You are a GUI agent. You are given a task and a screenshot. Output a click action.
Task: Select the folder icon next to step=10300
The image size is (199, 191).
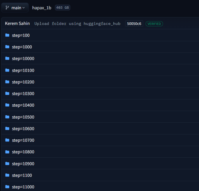7,93
